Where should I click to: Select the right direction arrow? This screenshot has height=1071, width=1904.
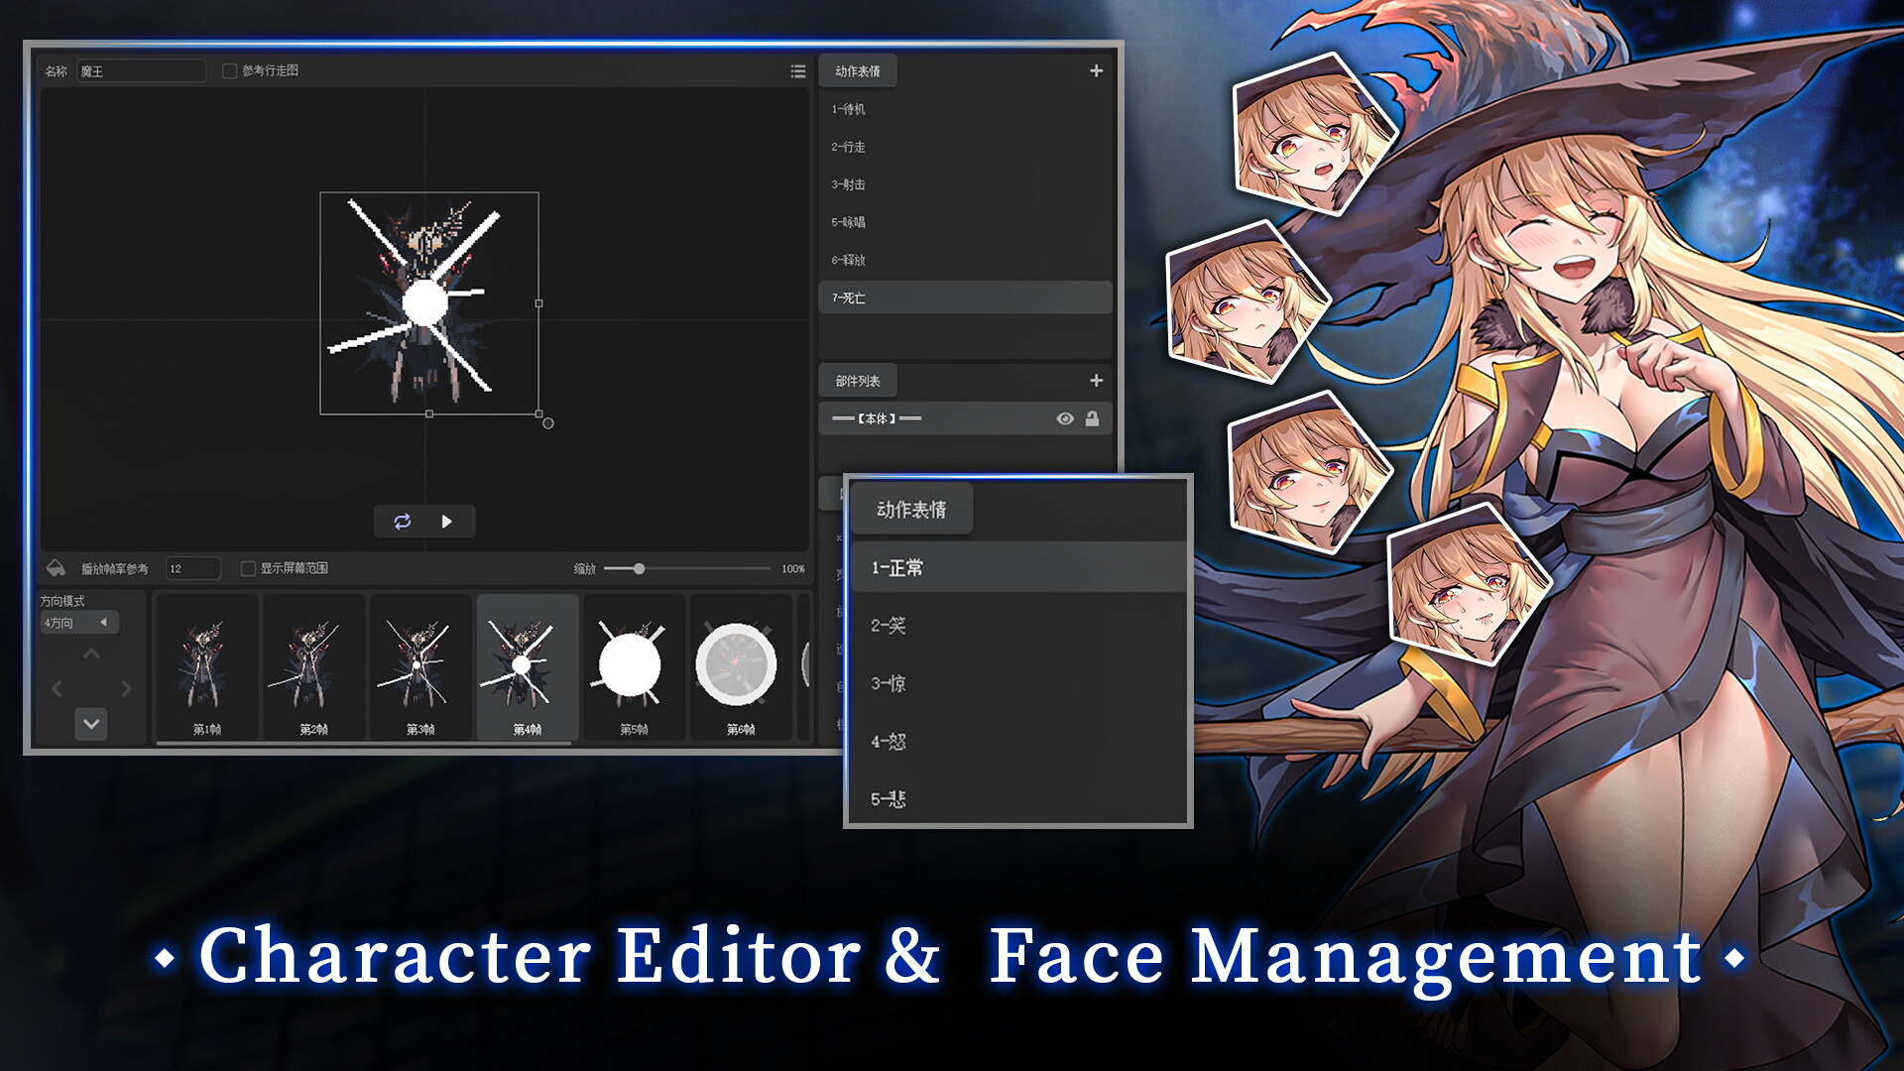126,688
